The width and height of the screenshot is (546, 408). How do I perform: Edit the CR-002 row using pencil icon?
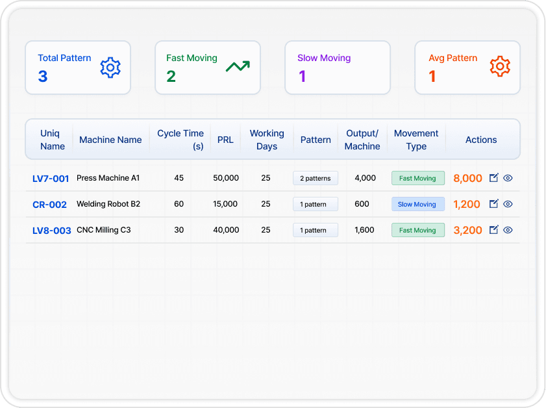(494, 203)
